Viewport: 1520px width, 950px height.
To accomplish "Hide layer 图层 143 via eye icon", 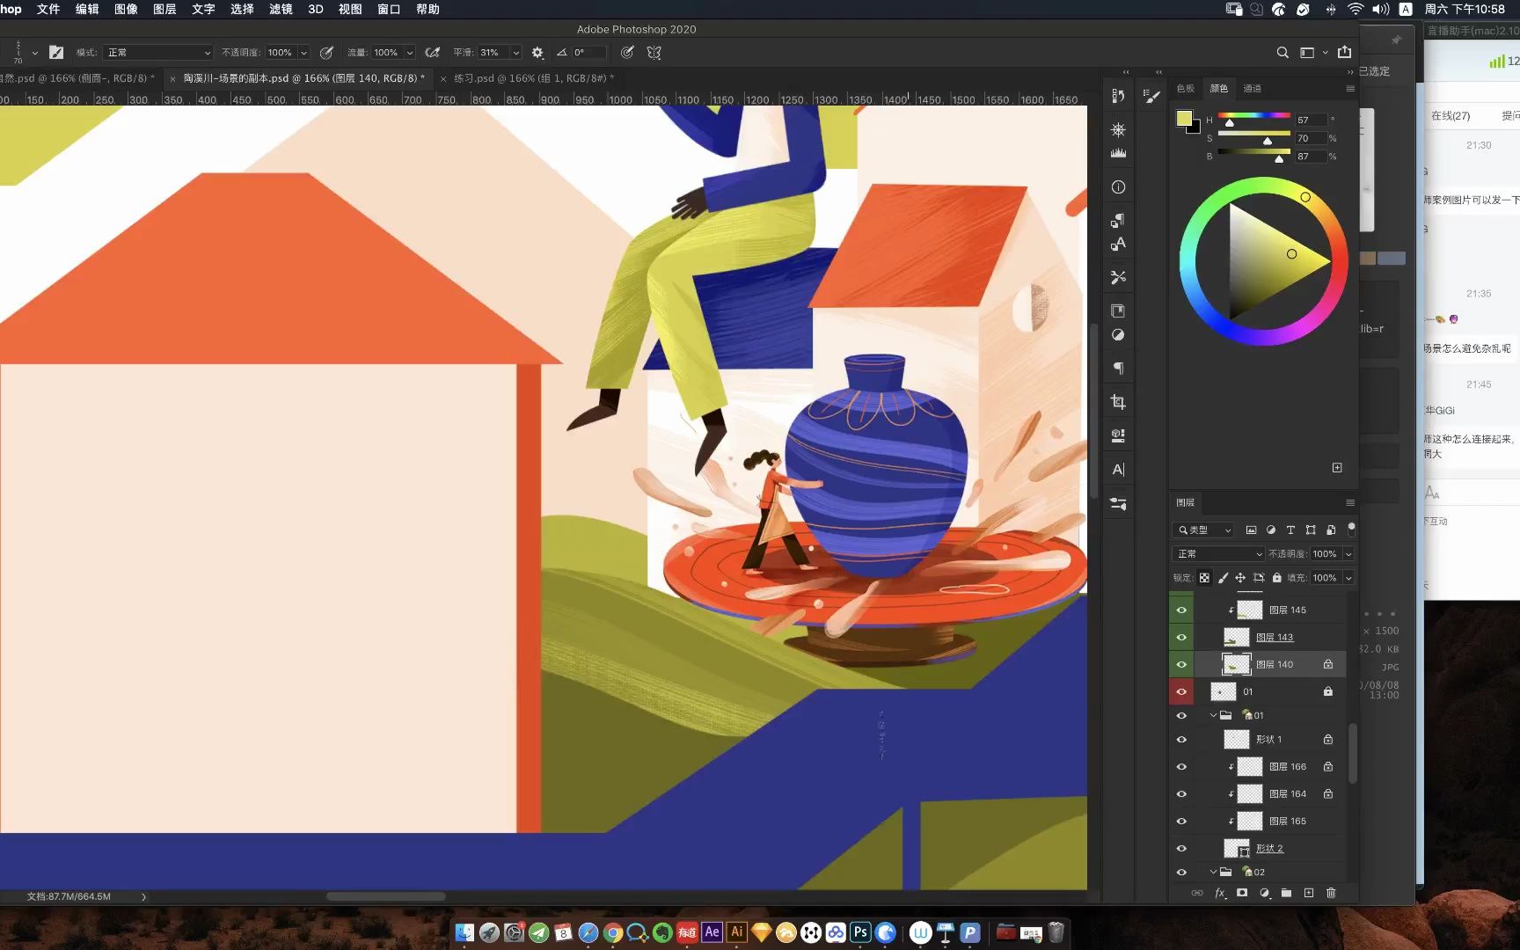I will point(1181,637).
